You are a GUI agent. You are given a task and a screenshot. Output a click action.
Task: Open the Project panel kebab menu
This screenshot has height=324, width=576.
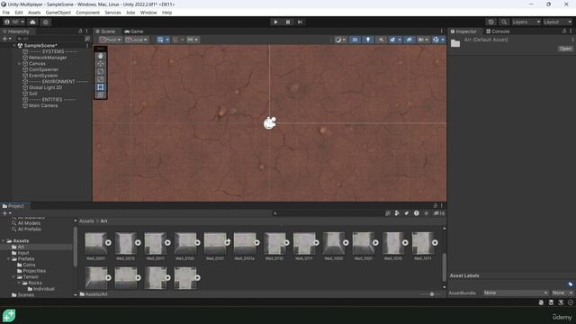tap(442, 206)
